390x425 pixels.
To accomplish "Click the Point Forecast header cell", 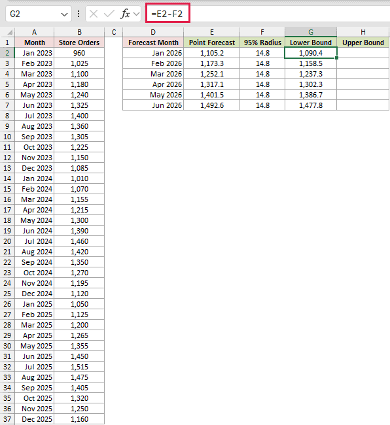I will click(212, 42).
